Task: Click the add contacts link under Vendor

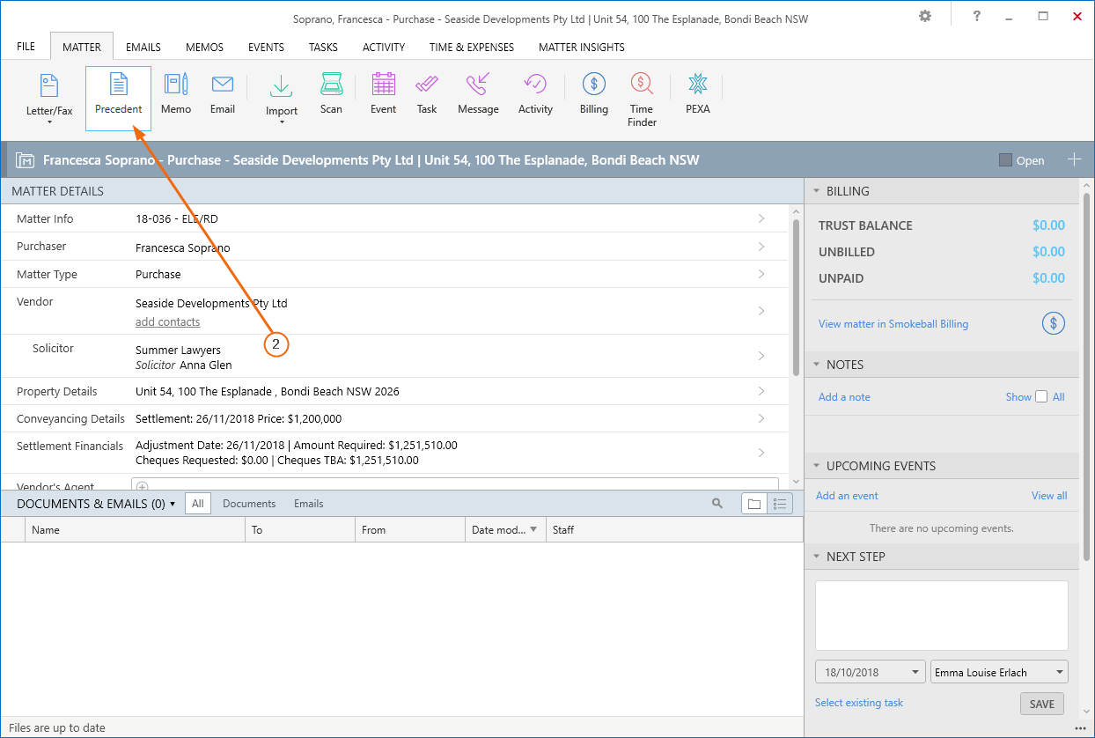Action: click(x=168, y=321)
